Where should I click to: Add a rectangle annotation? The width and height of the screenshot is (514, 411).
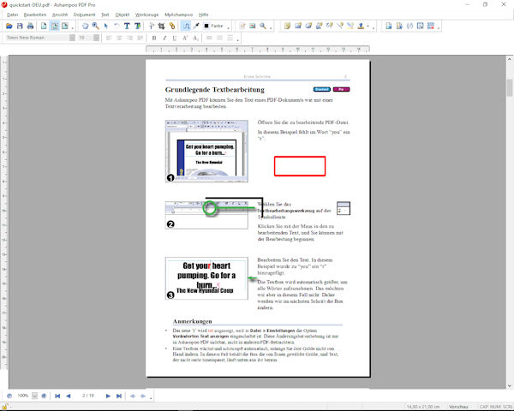point(298,26)
